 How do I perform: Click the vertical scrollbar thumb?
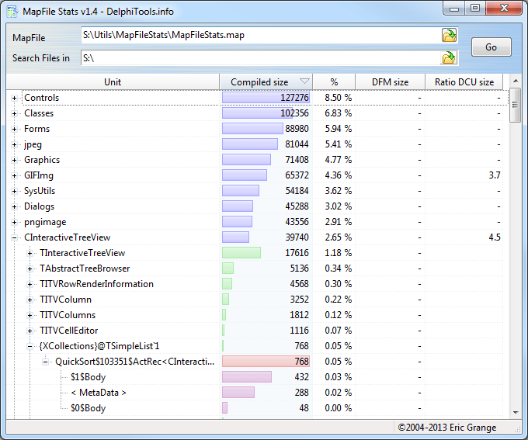(x=516, y=105)
